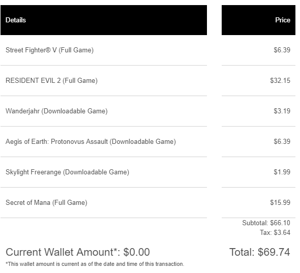Click the $32.15 price for Resident Evil 2
The height and width of the screenshot is (273, 300).
(x=280, y=80)
